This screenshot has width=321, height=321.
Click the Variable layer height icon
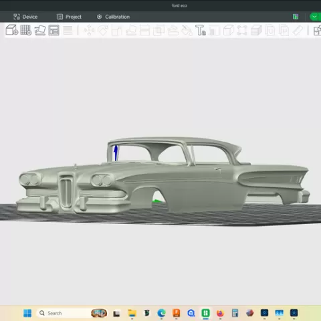(x=68, y=30)
